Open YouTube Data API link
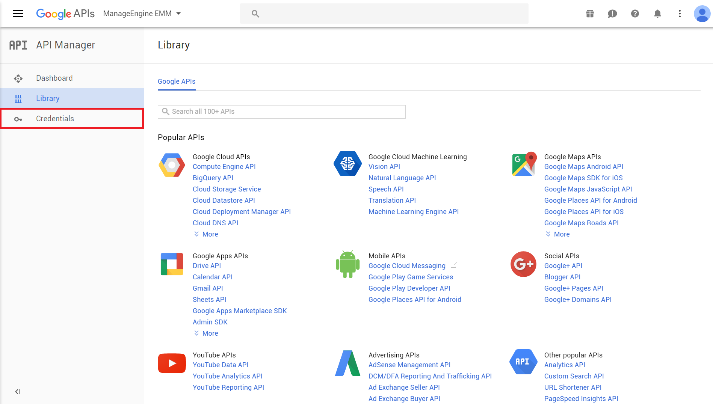 tap(221, 365)
